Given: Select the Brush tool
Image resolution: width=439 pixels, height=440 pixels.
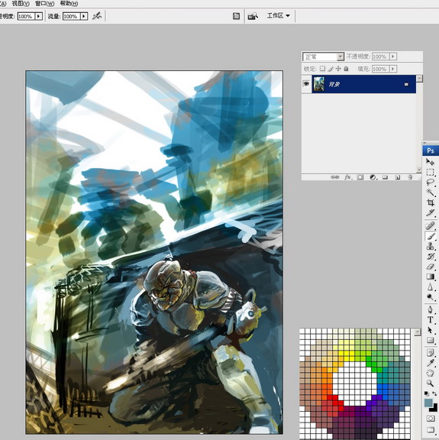Looking at the screenshot, I should pos(430,236).
